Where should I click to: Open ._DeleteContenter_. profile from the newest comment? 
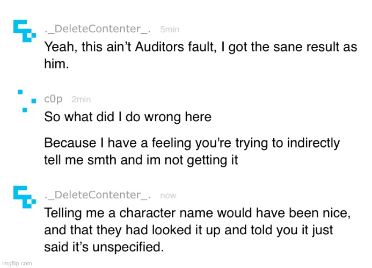97,195
